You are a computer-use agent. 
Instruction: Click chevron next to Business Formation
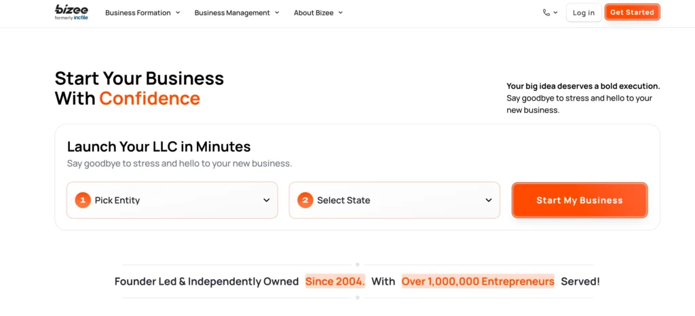click(x=178, y=12)
